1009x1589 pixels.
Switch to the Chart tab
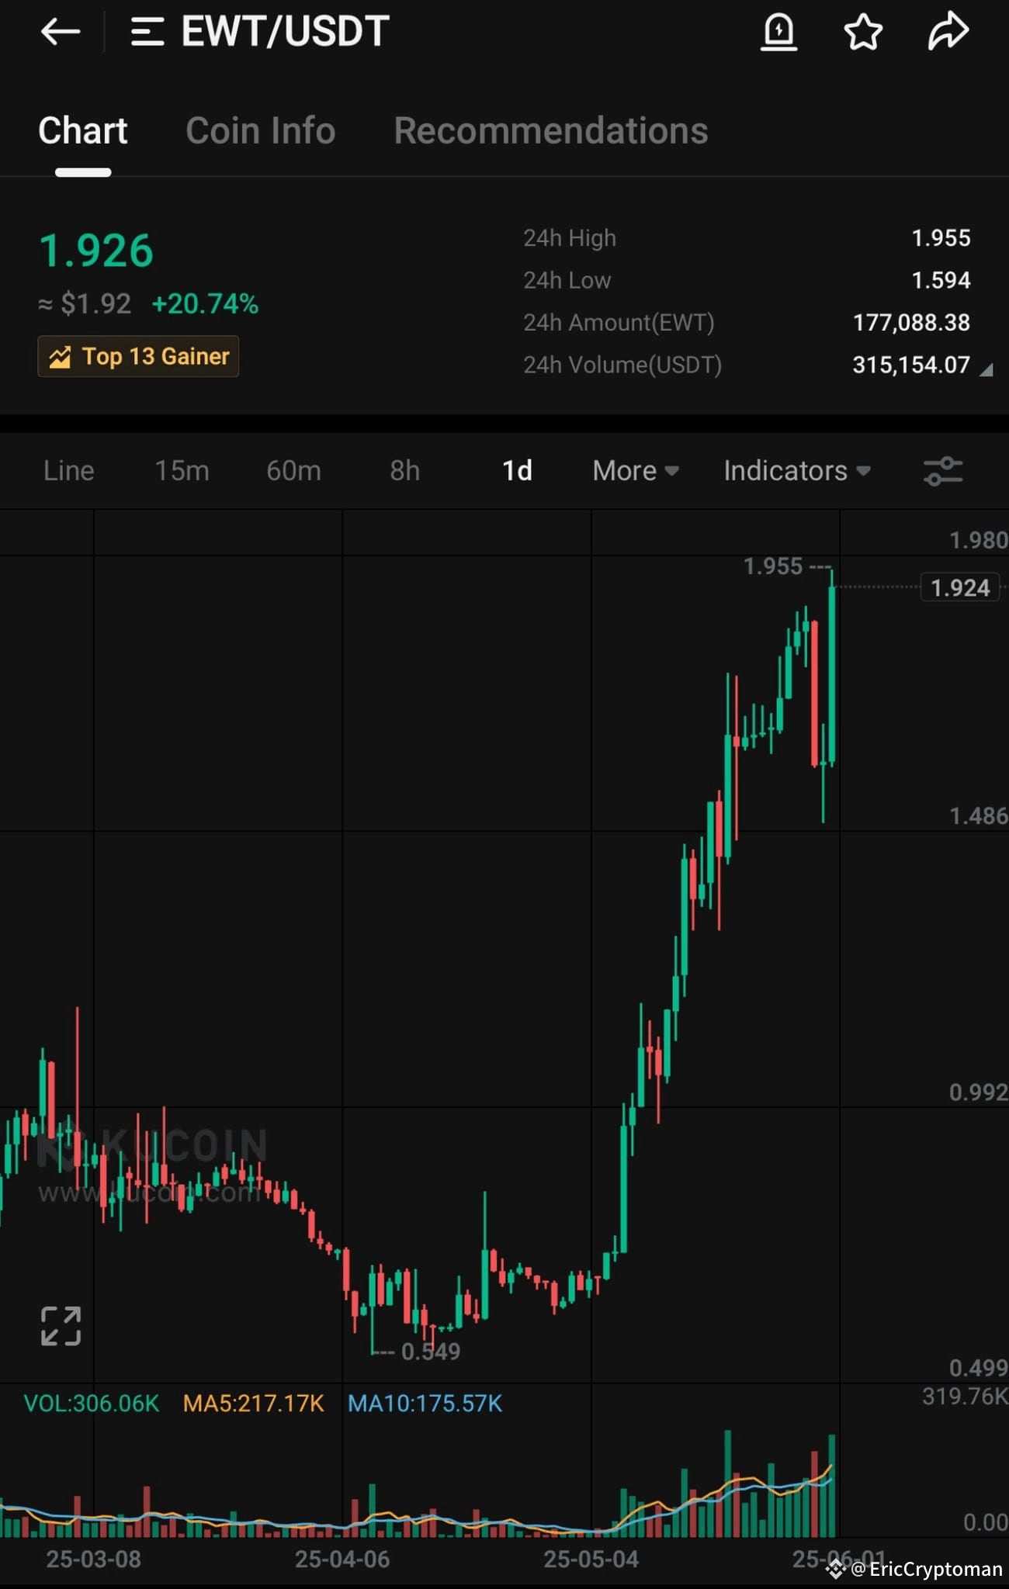click(x=83, y=130)
